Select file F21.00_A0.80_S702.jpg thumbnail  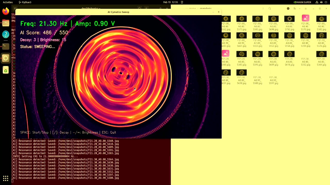[289, 19]
